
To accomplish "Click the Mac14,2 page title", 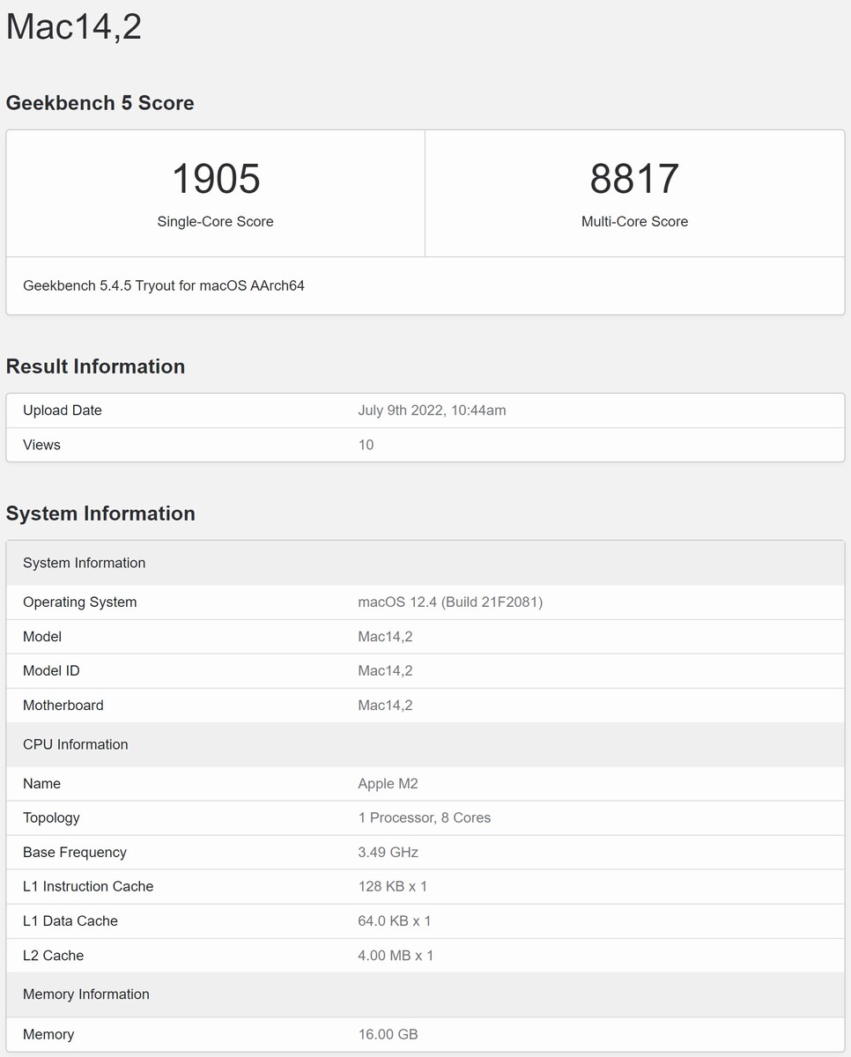I will [74, 26].
